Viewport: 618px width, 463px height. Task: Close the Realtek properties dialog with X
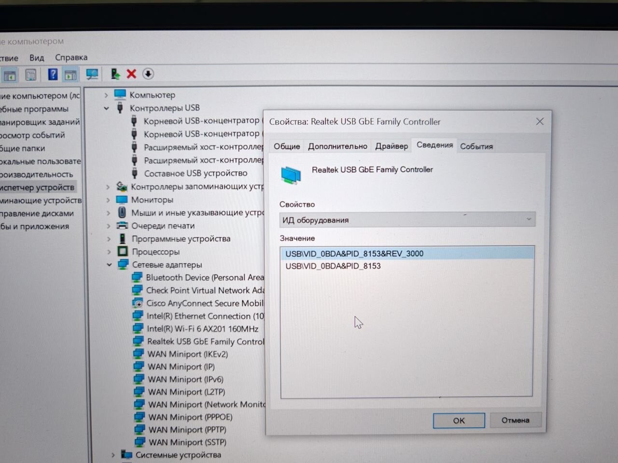click(540, 122)
